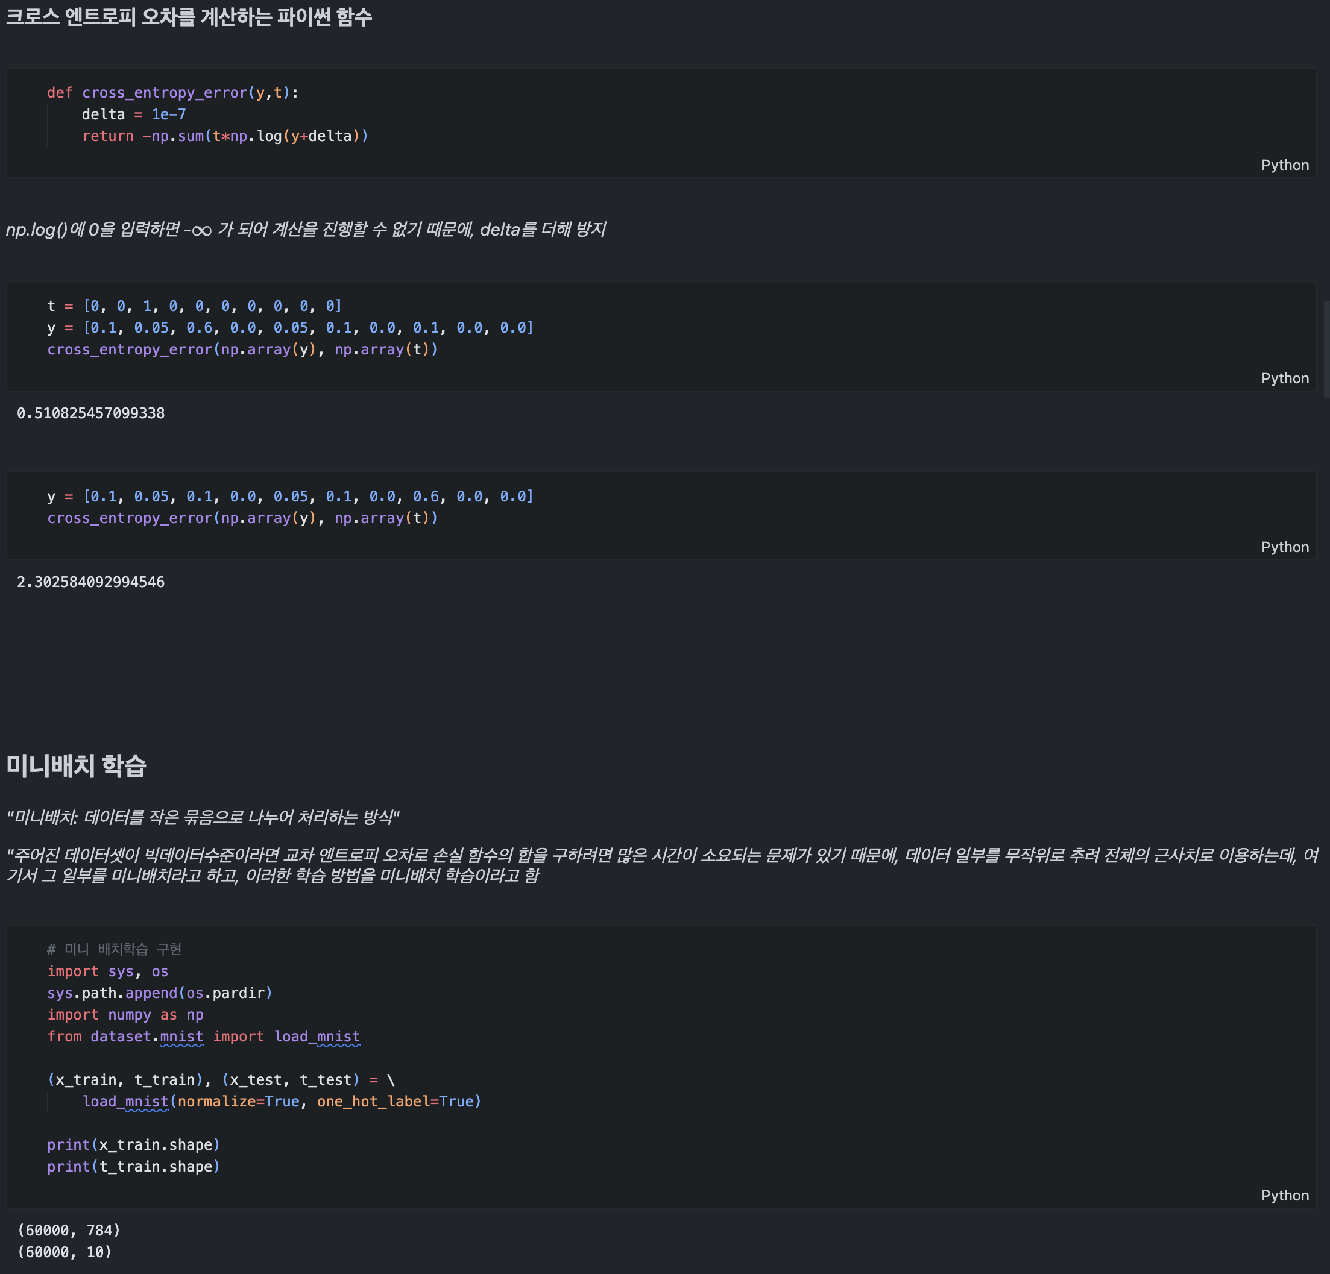Click the Python language label of cross_entropy_error definition cell
The image size is (1330, 1274).
coord(1285,165)
